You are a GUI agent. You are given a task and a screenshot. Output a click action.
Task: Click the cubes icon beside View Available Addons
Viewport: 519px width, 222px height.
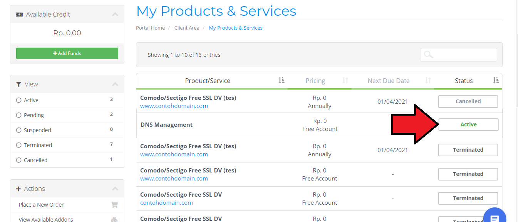coord(114,220)
